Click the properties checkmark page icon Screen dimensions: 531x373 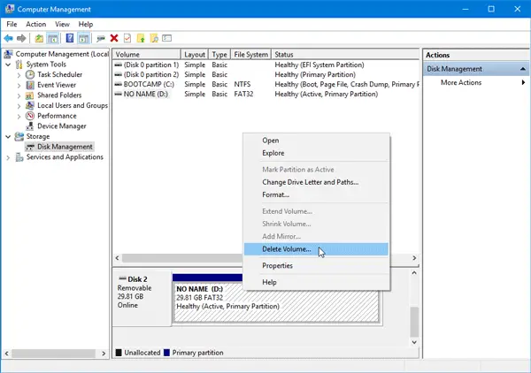127,38
